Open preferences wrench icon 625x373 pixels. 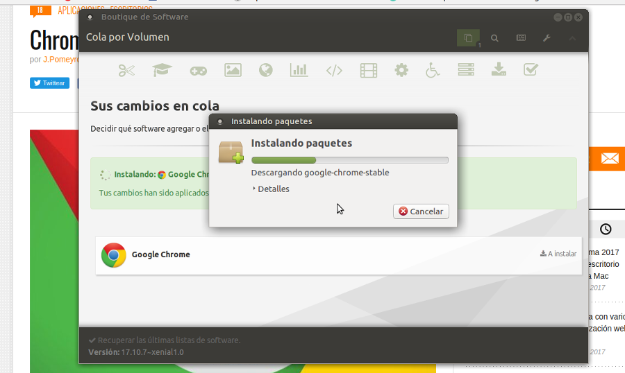point(547,38)
